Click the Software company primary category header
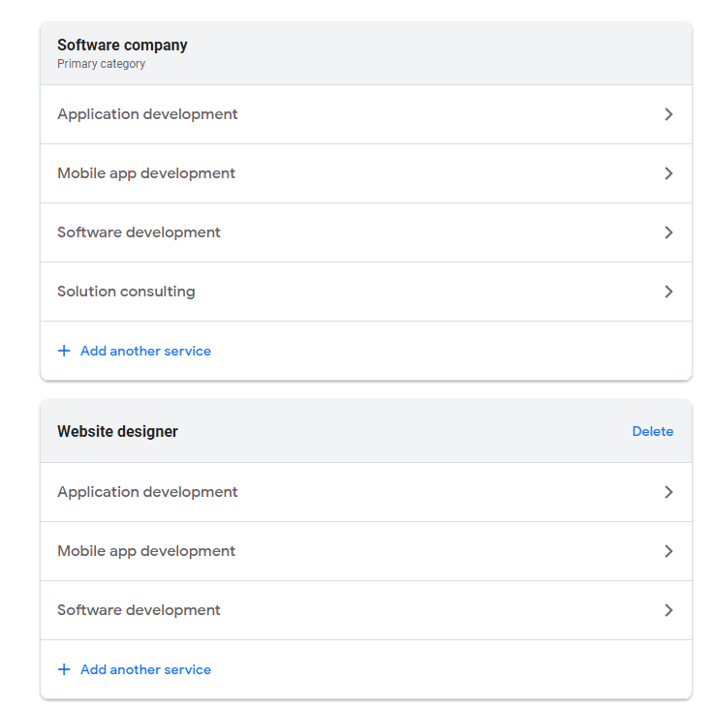Screen dimensions: 715x710 click(122, 46)
